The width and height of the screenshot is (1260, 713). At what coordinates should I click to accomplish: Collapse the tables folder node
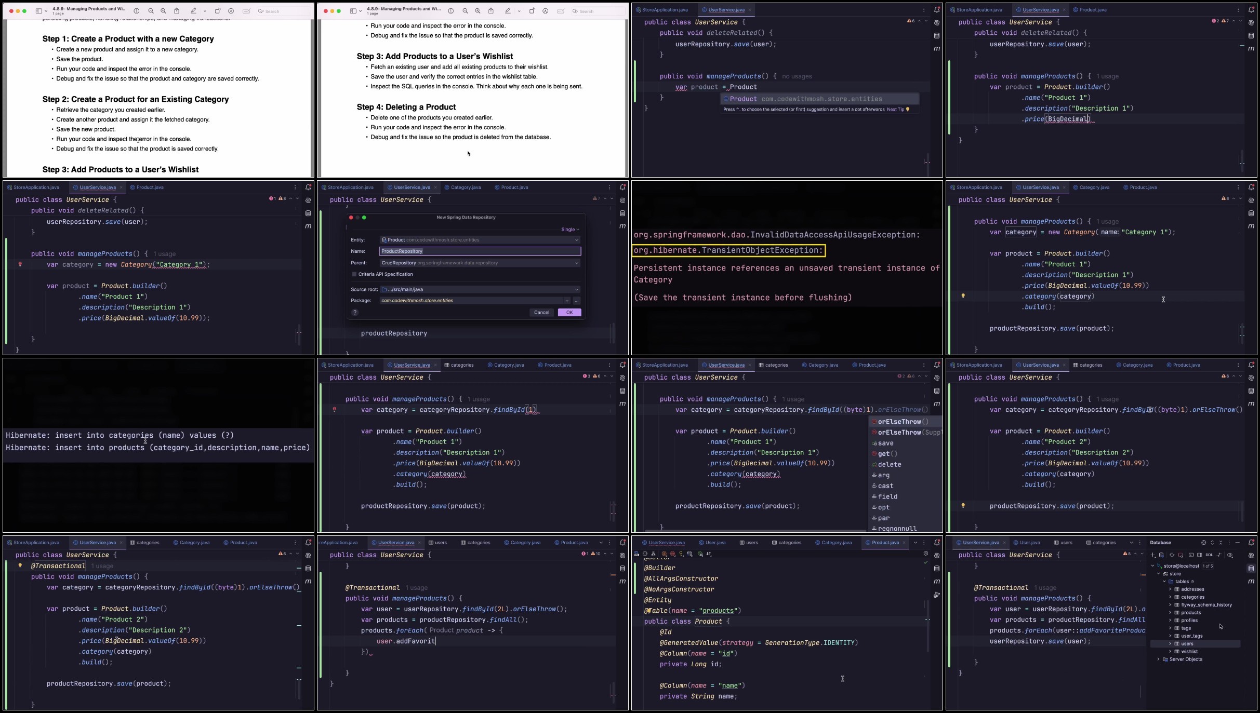(x=1164, y=582)
